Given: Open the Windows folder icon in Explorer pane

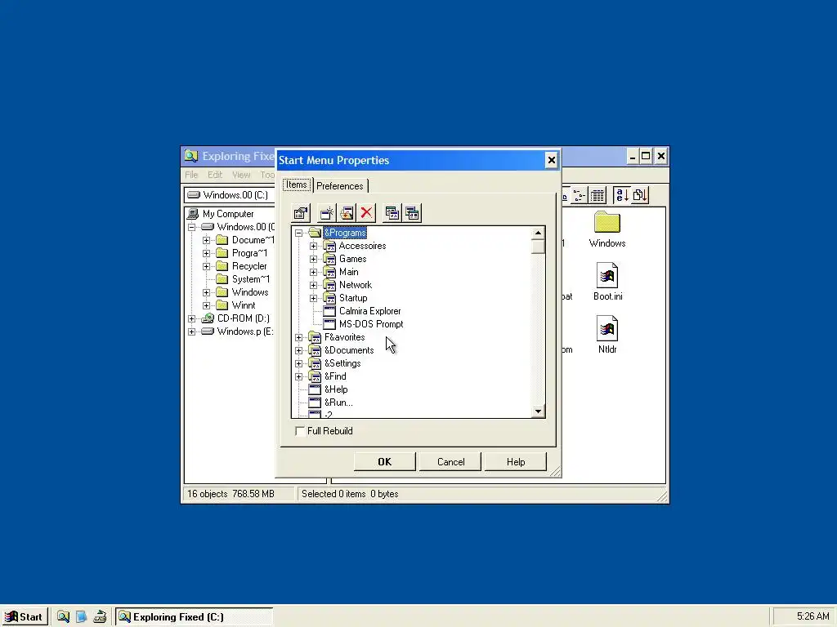Looking at the screenshot, I should pyautogui.click(x=607, y=222).
